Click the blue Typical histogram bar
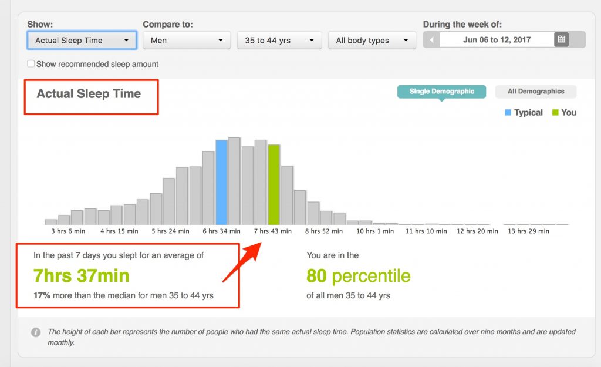The height and width of the screenshot is (367, 601). [221, 182]
